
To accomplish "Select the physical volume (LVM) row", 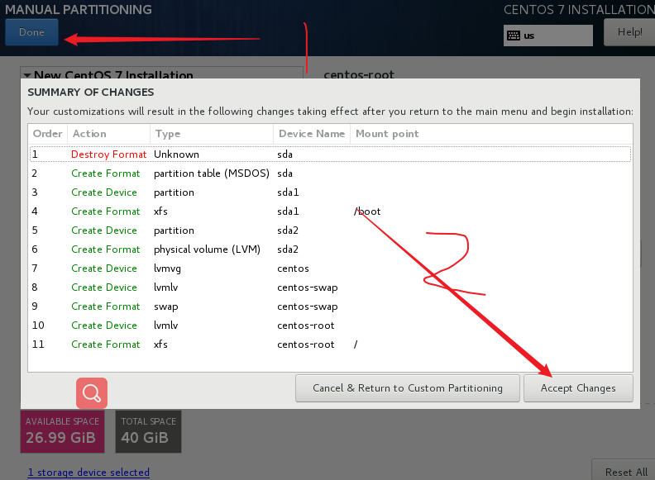I will [330, 250].
